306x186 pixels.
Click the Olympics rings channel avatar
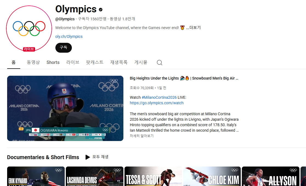click(x=29, y=29)
